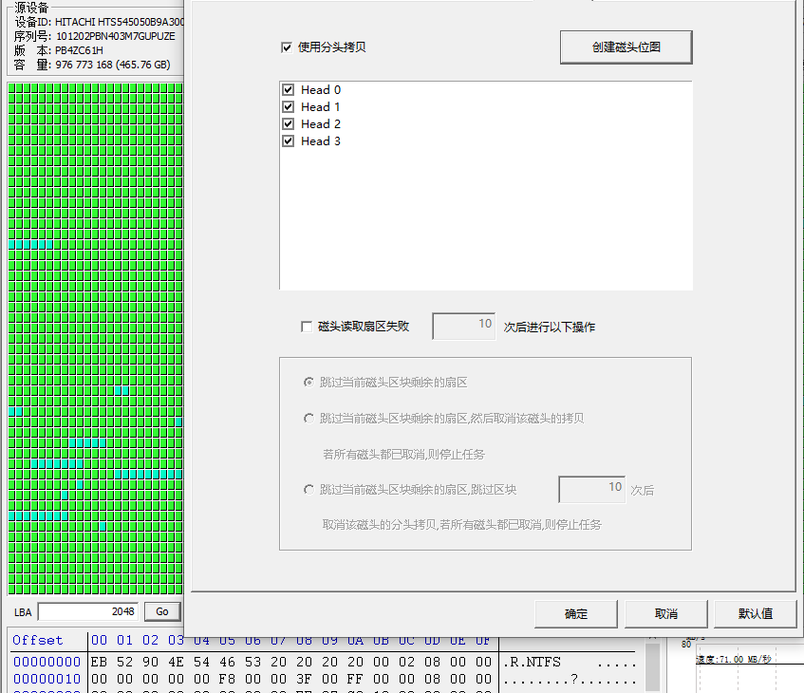Toggle the Head 0 checkbox
The image size is (804, 693).
click(x=289, y=90)
